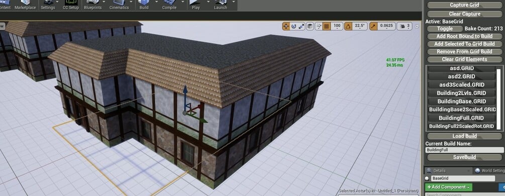Image resolution: width=505 pixels, height=196 pixels.
Task: Open the 22.5° rotation snap dropdown
Action: 360,26
